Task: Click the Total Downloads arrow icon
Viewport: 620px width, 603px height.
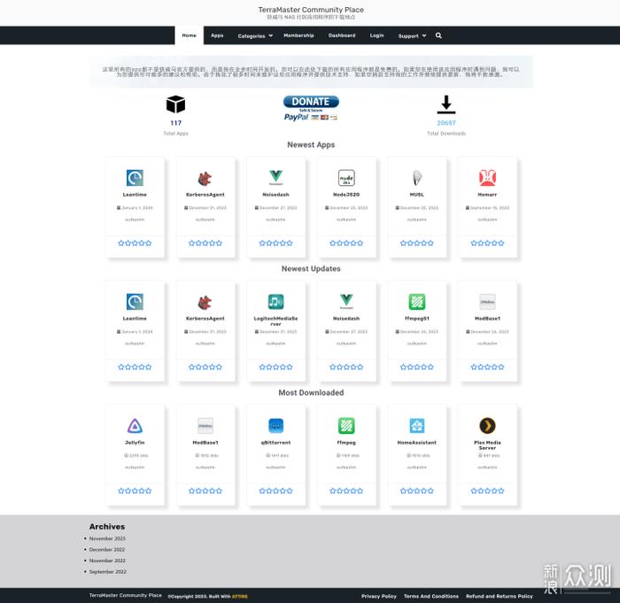Action: (x=446, y=104)
